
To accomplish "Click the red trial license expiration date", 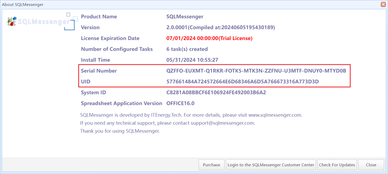I will pyautogui.click(x=210, y=38).
